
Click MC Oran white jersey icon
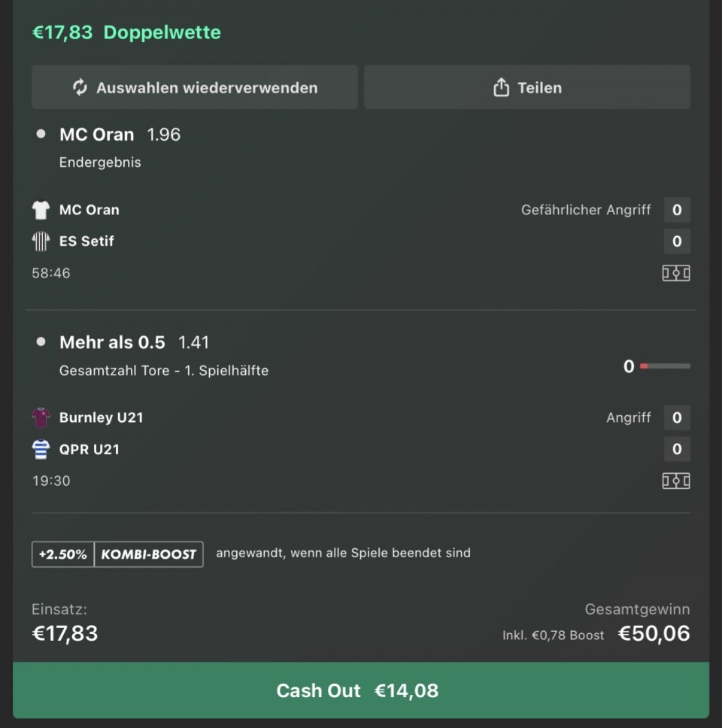(x=41, y=210)
